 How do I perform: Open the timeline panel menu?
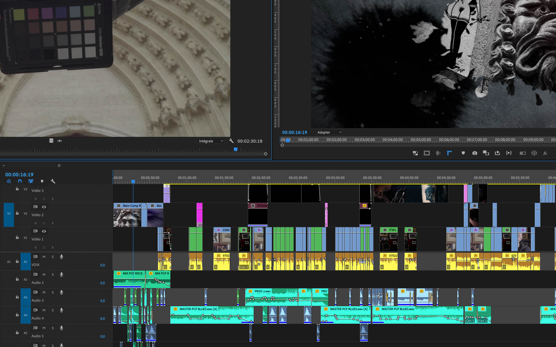(x=59, y=166)
